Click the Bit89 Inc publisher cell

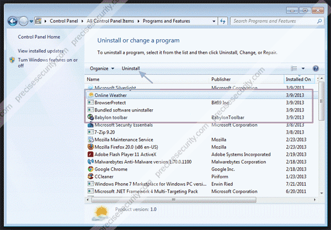point(220,103)
